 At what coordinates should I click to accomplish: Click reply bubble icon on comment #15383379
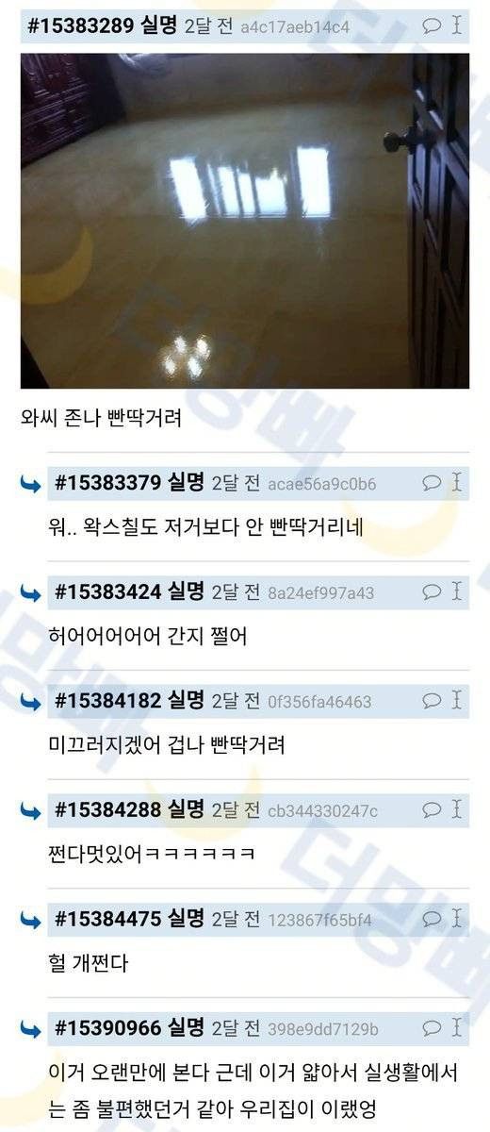pyautogui.click(x=432, y=484)
